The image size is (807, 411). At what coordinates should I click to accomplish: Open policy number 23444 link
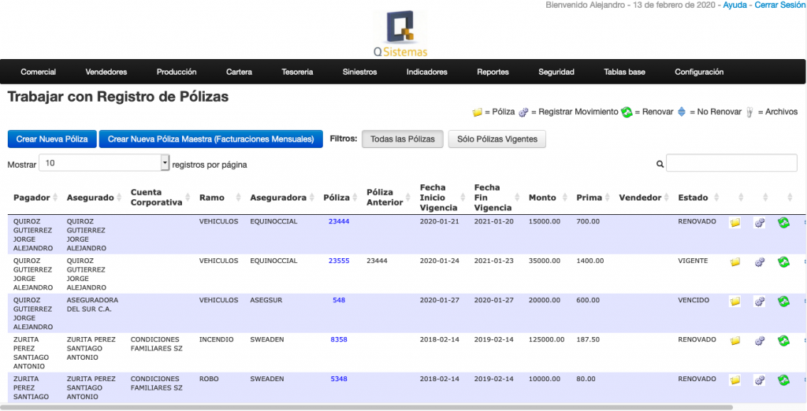339,221
